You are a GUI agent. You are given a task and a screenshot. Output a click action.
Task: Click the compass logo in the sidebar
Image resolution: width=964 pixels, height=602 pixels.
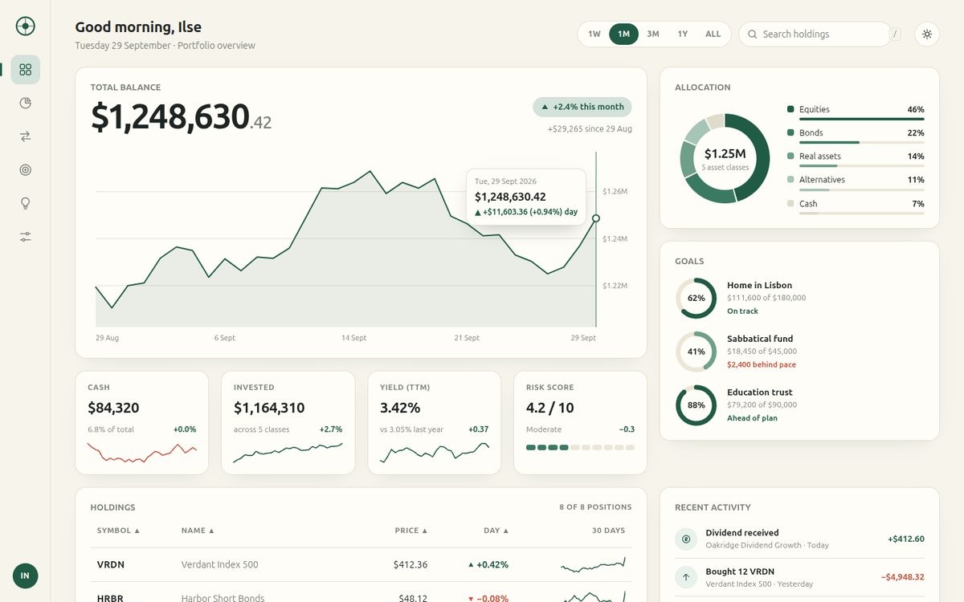tap(25, 26)
